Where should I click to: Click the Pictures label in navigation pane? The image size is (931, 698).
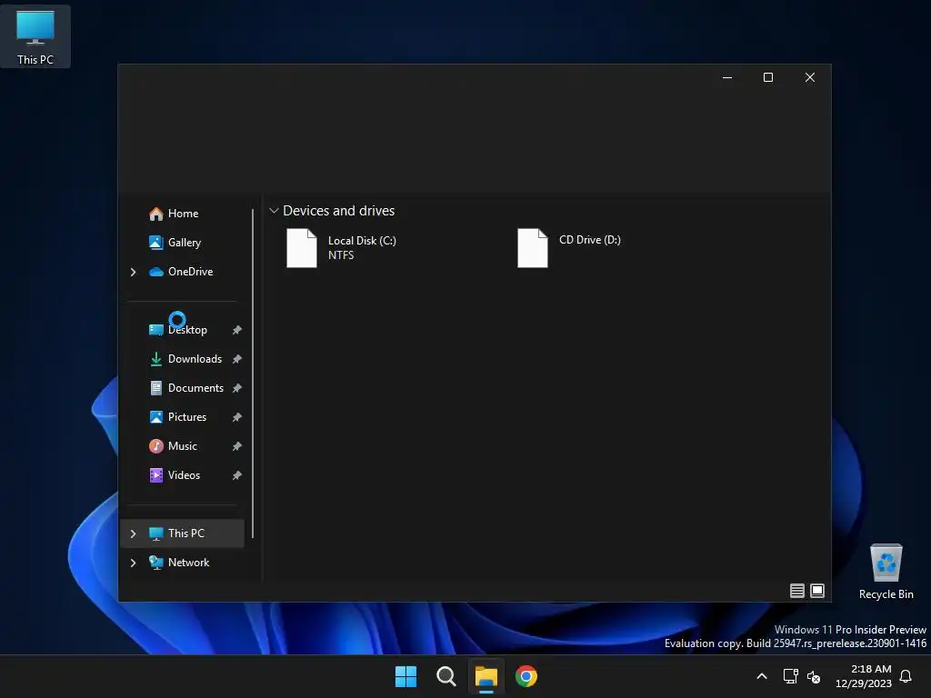coord(187,417)
